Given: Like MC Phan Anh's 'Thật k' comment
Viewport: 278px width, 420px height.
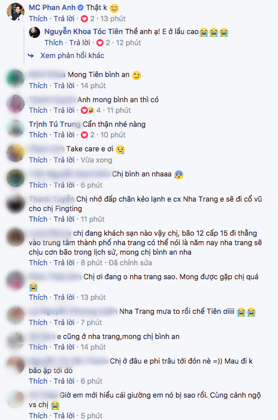Looking at the screenshot, I should tap(38, 19).
